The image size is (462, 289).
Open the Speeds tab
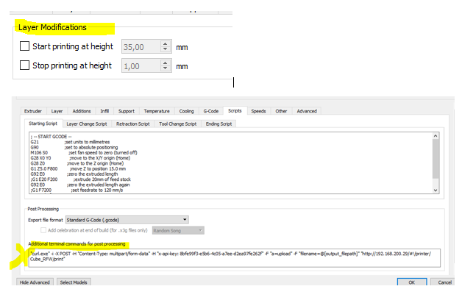click(258, 111)
